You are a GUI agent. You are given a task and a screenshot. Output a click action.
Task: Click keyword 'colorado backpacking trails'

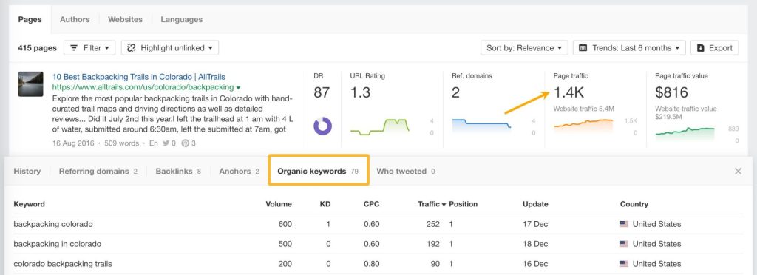pyautogui.click(x=63, y=264)
